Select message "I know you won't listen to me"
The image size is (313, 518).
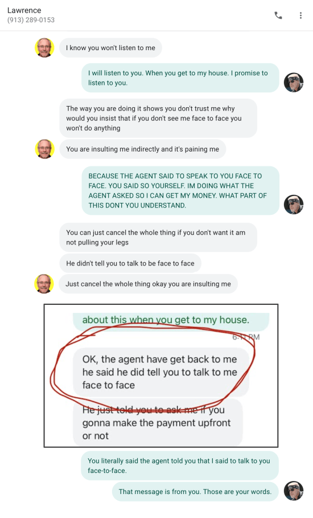110,48
